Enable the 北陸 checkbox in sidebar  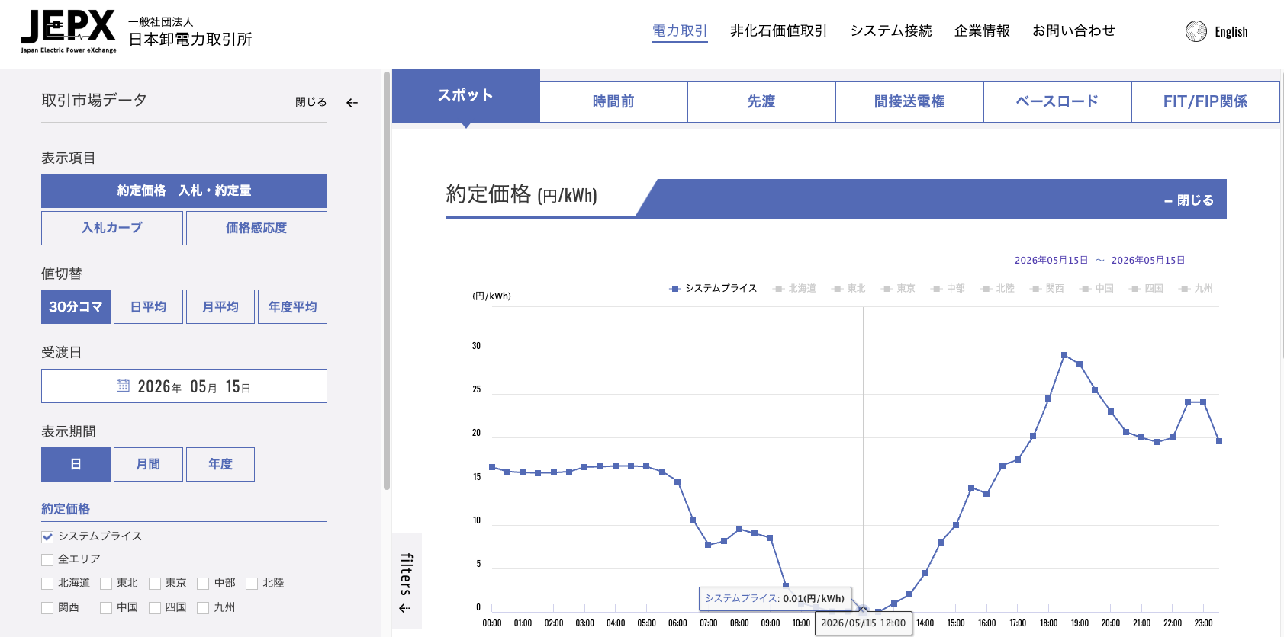[252, 584]
